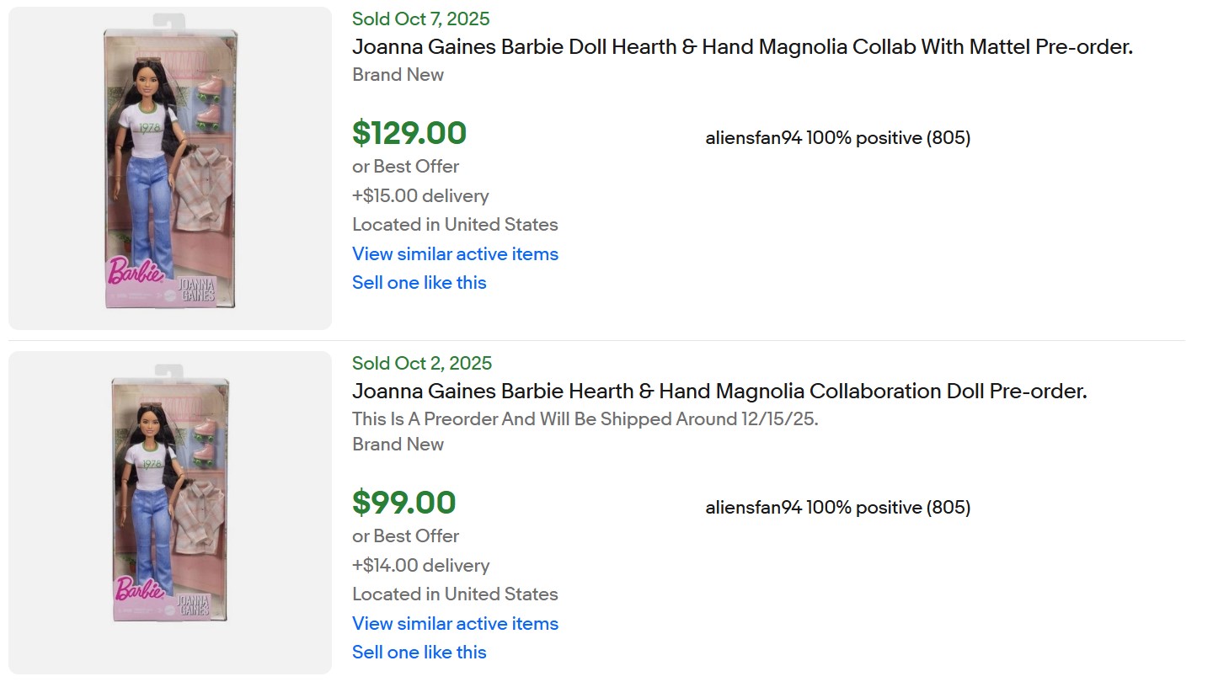Click the $99.00 sold price
The width and height of the screenshot is (1213, 682).
click(404, 504)
